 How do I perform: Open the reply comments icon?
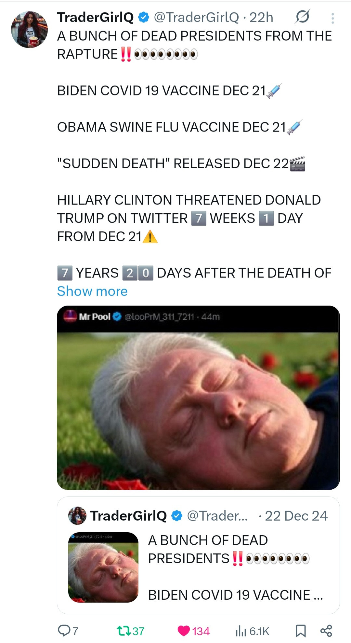click(x=64, y=631)
